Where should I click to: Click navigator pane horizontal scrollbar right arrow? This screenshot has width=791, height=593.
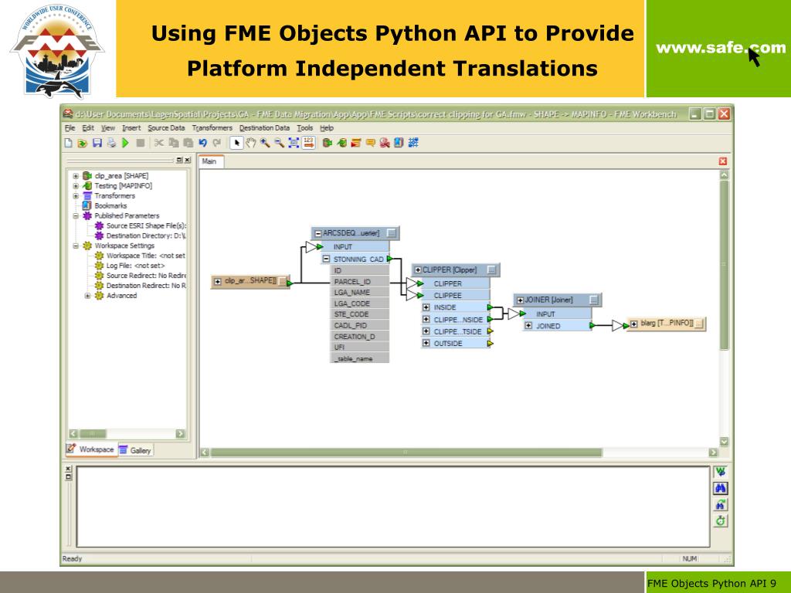[x=181, y=434]
